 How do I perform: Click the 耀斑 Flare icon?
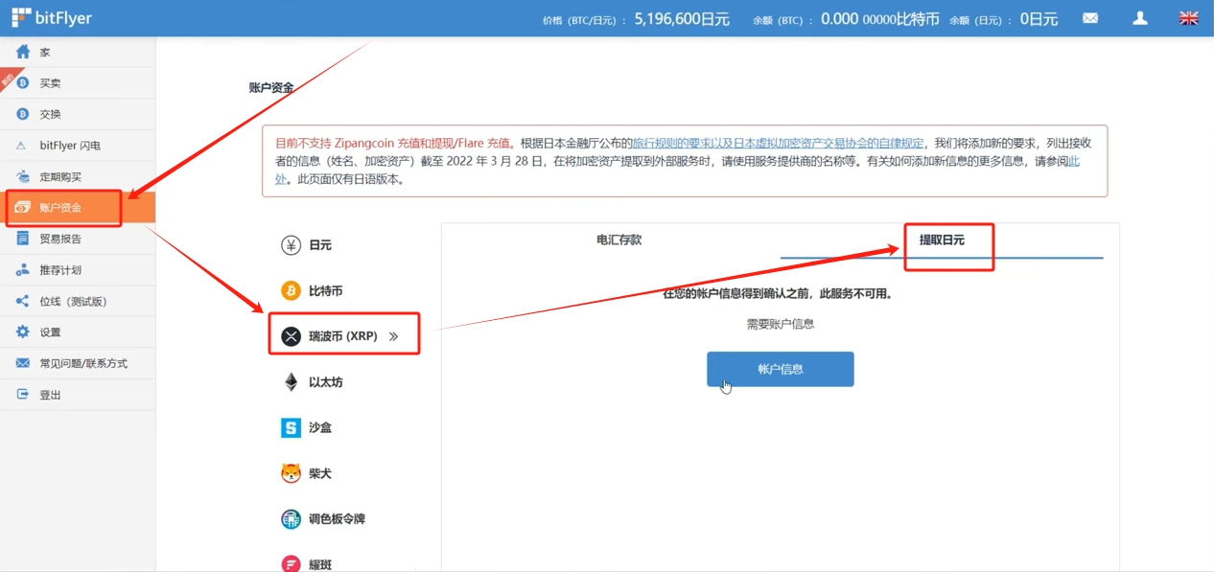pos(291,563)
